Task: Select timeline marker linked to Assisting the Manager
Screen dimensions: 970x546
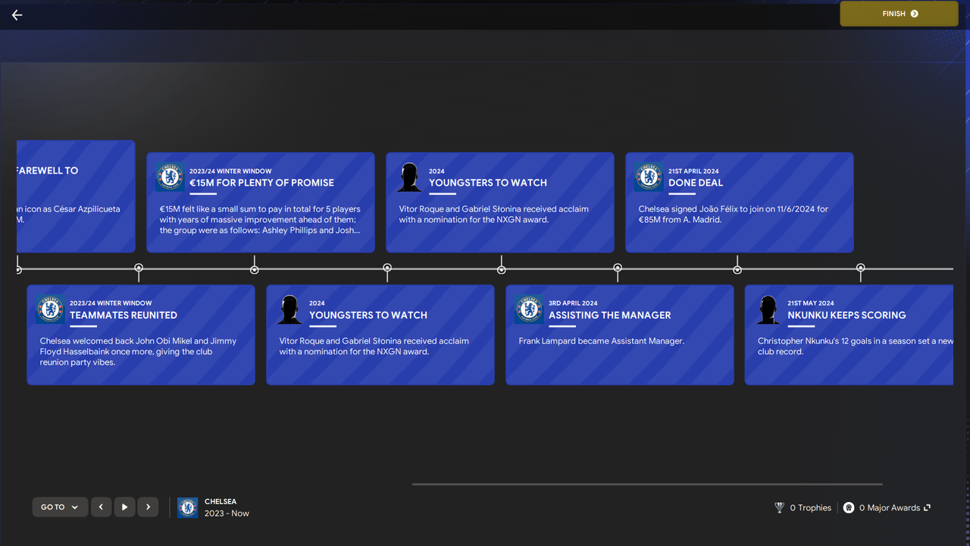Action: [x=618, y=268]
